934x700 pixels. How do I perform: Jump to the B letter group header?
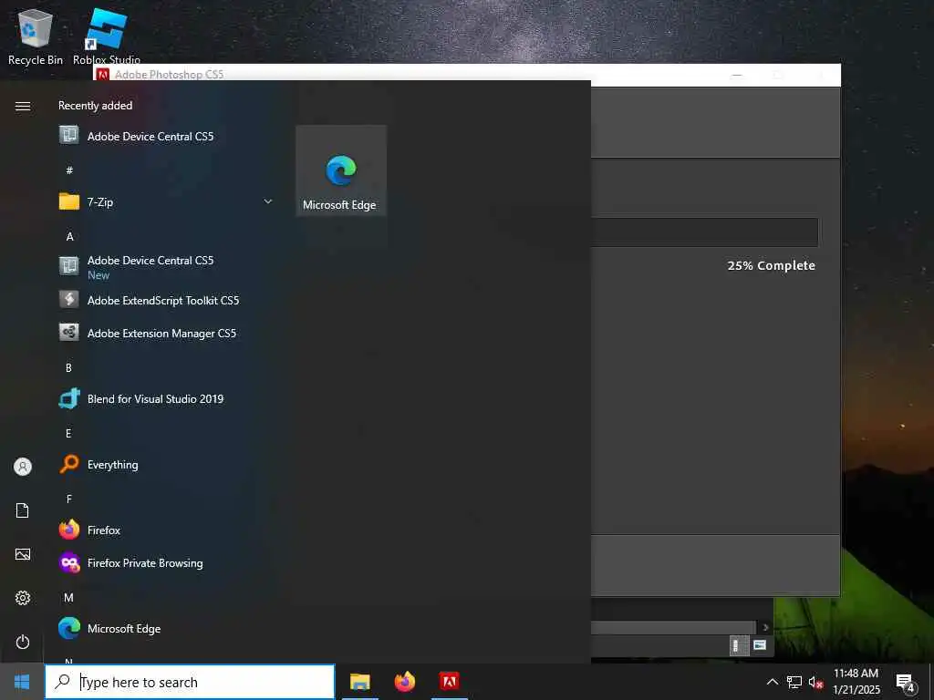pos(68,367)
